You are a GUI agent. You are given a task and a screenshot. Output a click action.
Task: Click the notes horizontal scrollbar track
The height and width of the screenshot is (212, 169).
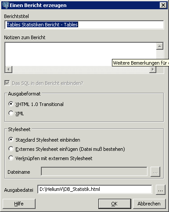pyautogui.click(x=81, y=69)
